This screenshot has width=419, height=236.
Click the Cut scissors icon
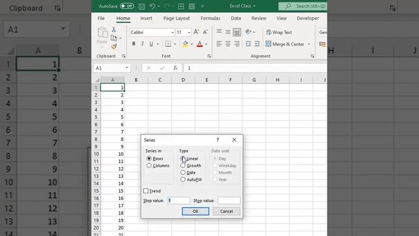pyautogui.click(x=114, y=29)
